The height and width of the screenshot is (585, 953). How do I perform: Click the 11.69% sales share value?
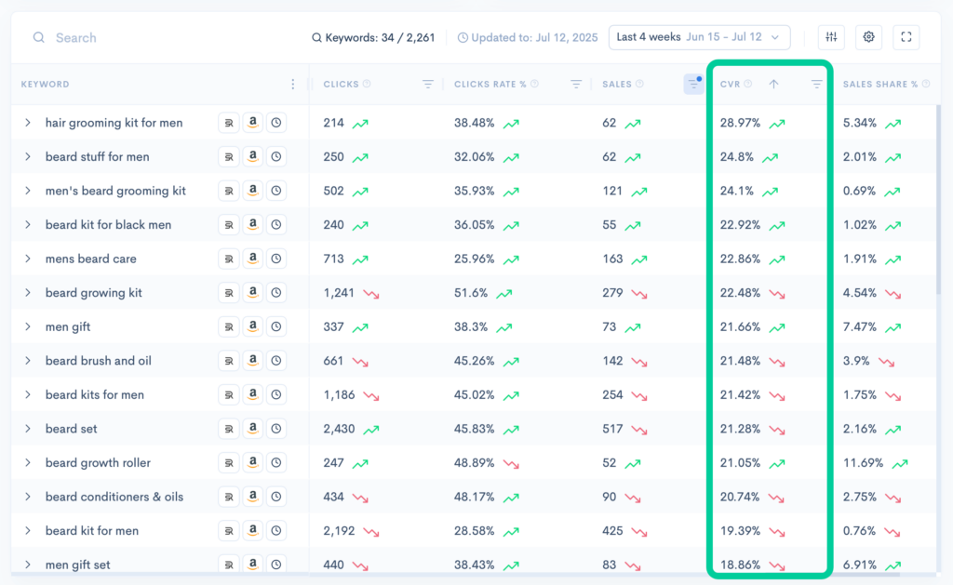pyautogui.click(x=863, y=463)
